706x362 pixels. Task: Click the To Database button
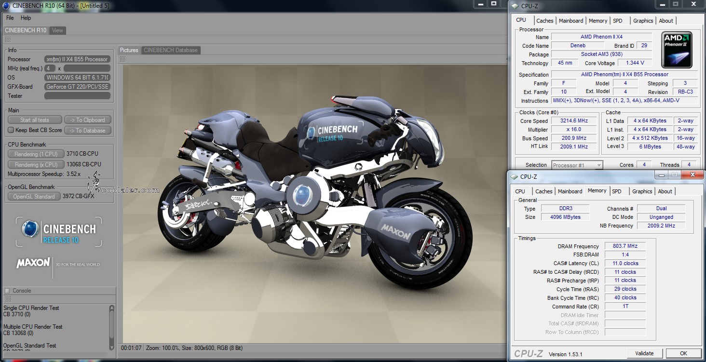[87, 131]
